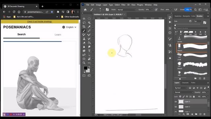The height and width of the screenshot is (119, 211).
Task: Open Chrome extensions puzzle icon
Action: [58, 12]
